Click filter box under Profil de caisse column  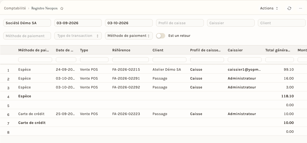click(207, 60)
